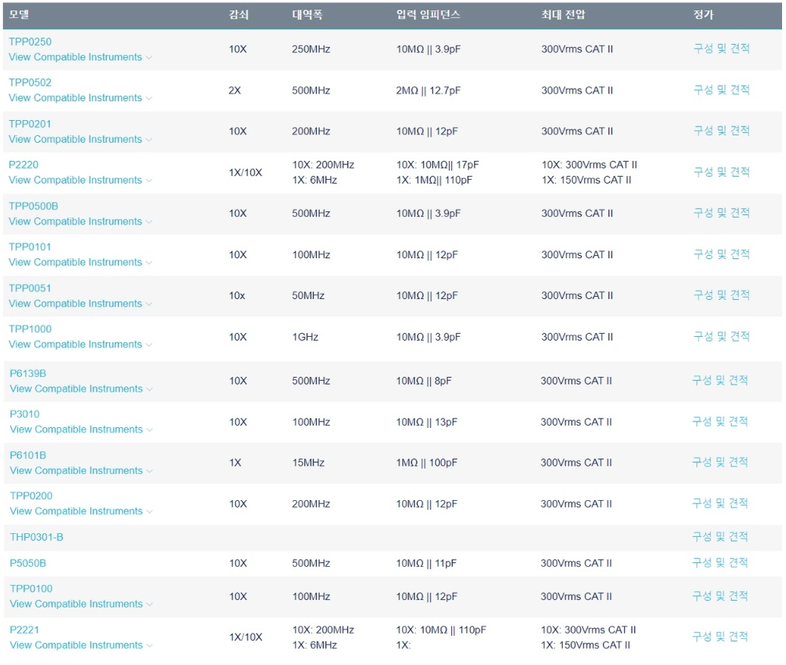Expand View Compatible Instruments under P6101B
This screenshot has width=786, height=665.
click(x=81, y=471)
